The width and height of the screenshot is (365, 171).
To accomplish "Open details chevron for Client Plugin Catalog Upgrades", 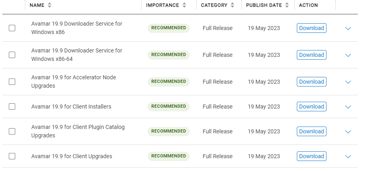I will click(348, 132).
